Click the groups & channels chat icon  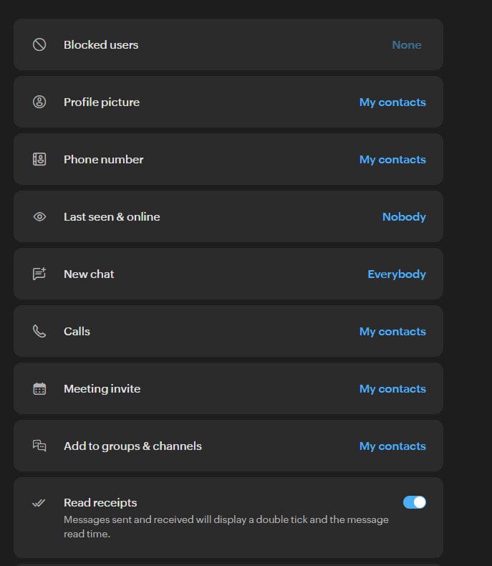(x=39, y=446)
